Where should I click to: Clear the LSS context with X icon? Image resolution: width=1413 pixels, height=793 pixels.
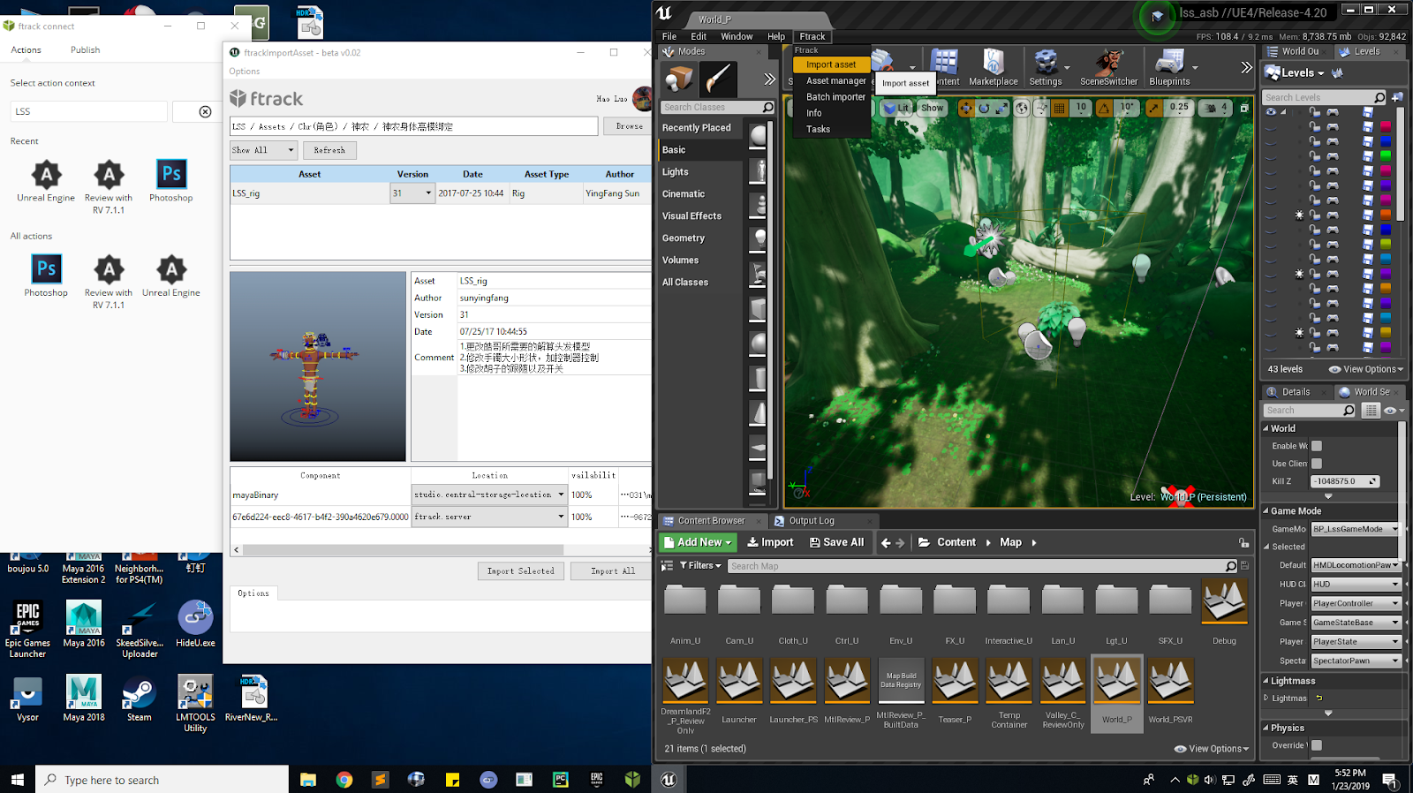205,111
